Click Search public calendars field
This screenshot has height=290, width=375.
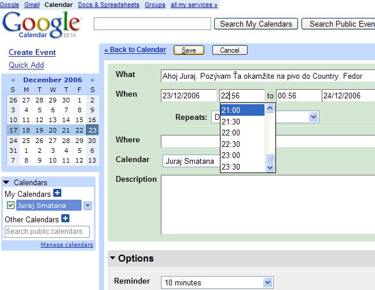47,232
